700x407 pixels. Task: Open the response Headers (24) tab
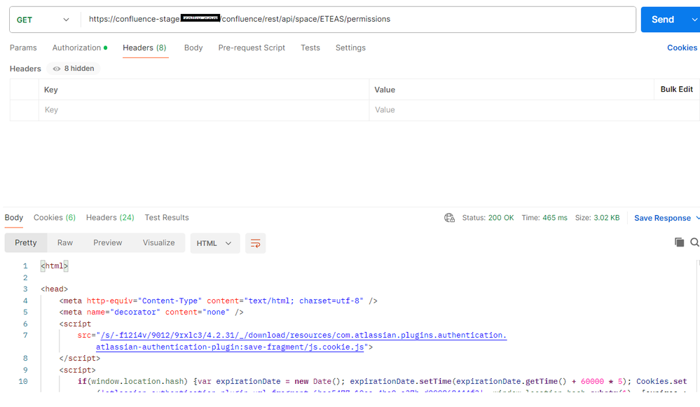point(110,217)
